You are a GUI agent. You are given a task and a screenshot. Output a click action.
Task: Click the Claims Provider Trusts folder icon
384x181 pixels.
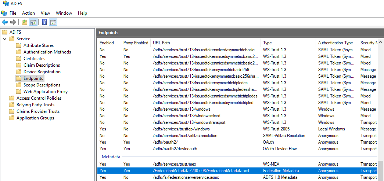pos(12,111)
